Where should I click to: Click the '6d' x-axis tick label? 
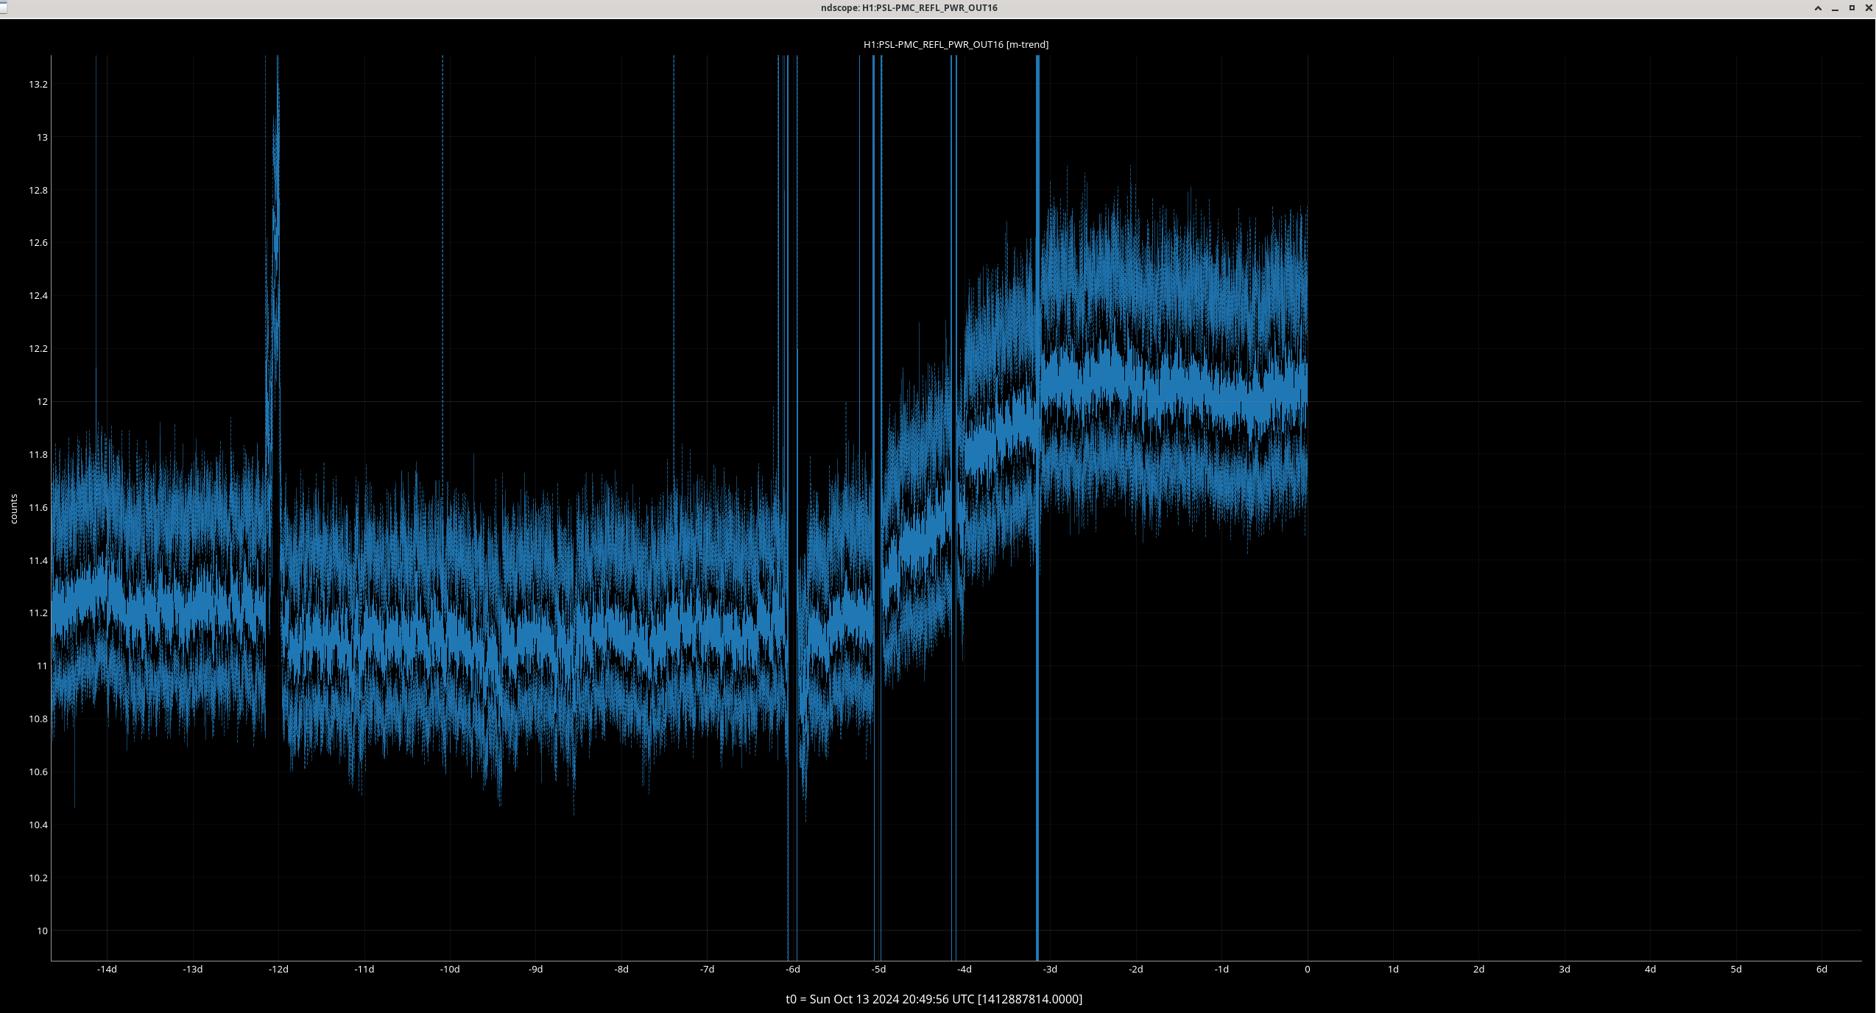pyautogui.click(x=1822, y=970)
